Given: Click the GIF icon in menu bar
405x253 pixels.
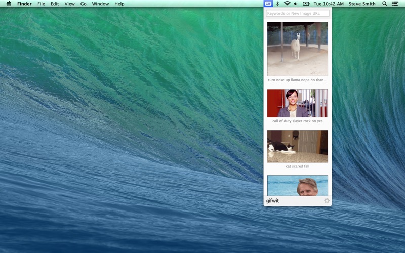Looking at the screenshot, I should pos(268,4).
